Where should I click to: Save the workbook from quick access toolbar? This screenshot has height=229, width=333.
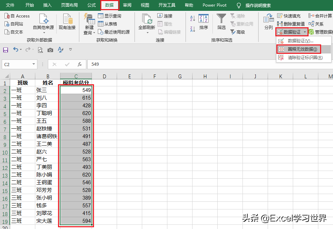[6, 50]
